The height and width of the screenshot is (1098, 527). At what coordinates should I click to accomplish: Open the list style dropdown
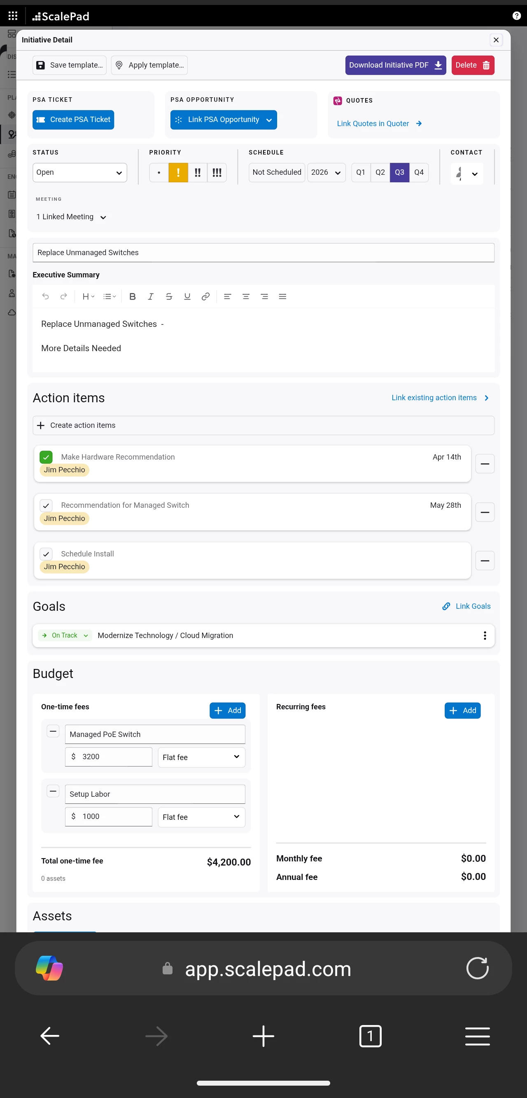[x=110, y=297]
